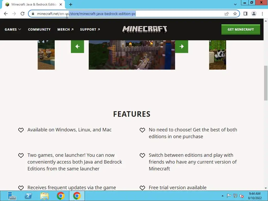Click the heart beside "No need to choose"
Screen dimensions: 268x201
click(142, 130)
